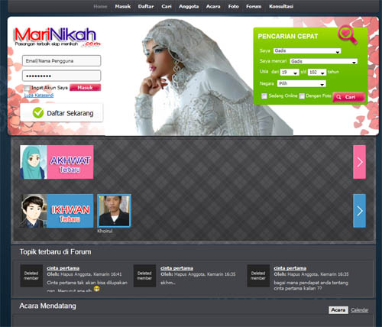This screenshot has height=327, width=382.
Task: Click the Daftar Sekarang button
Action: tap(62, 112)
